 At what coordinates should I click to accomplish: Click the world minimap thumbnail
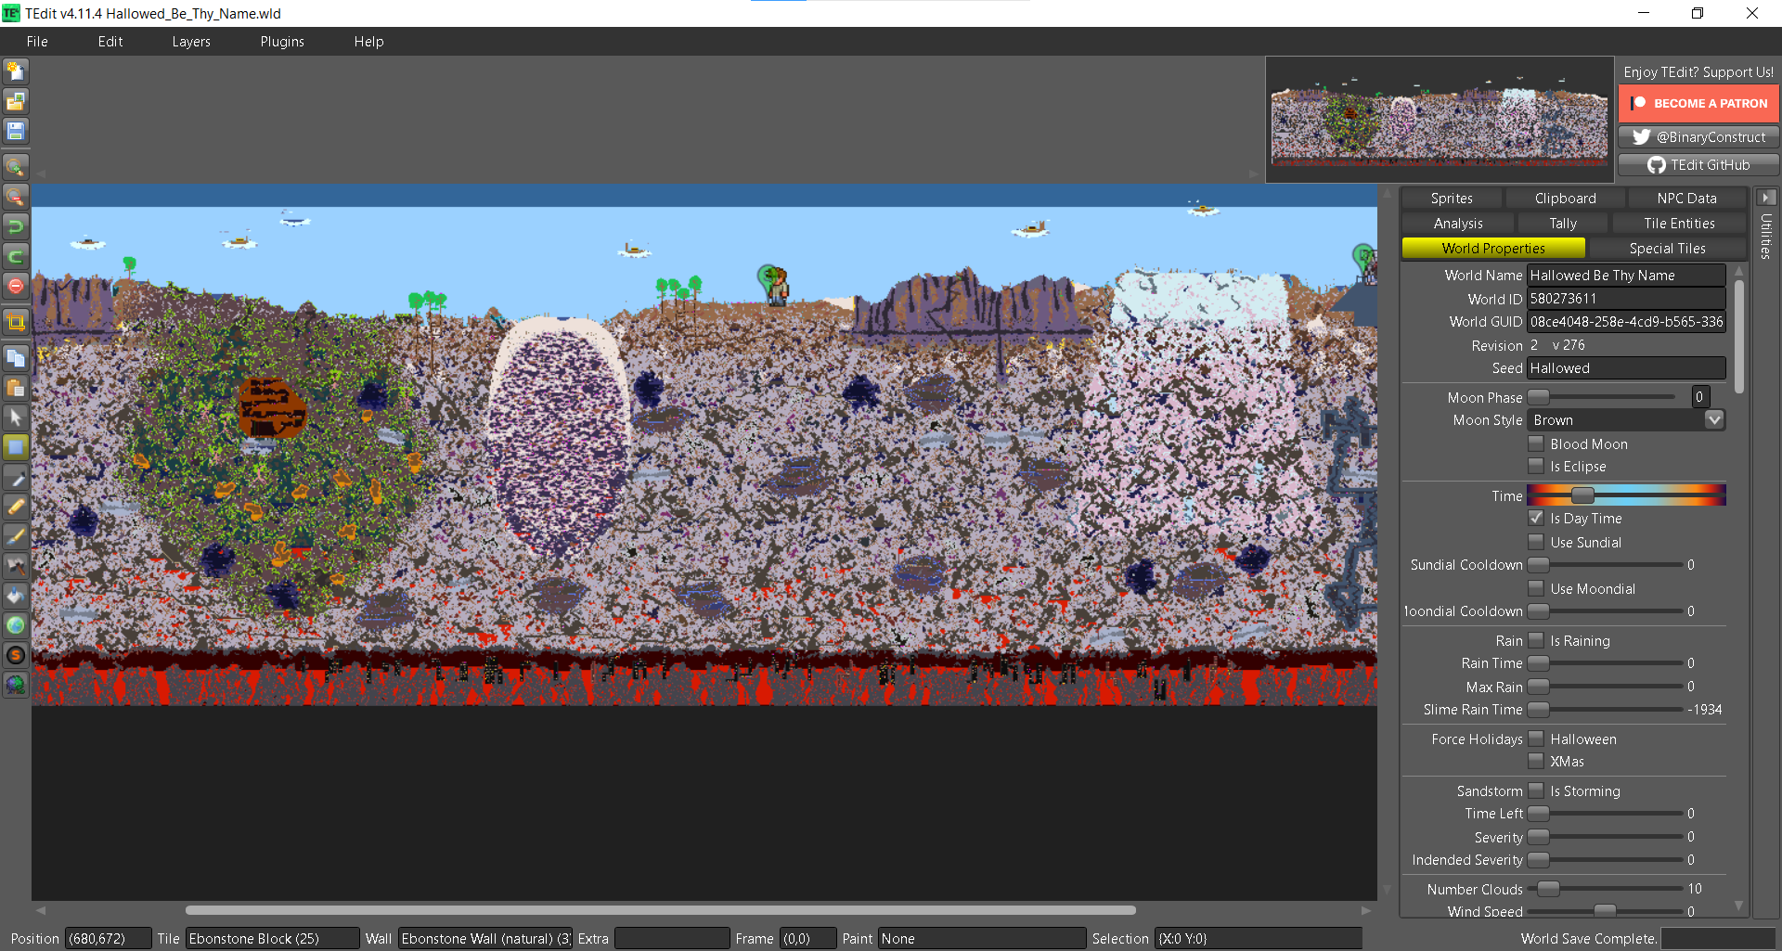click(1440, 120)
